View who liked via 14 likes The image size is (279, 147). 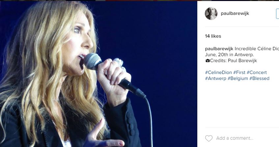coord(213,36)
